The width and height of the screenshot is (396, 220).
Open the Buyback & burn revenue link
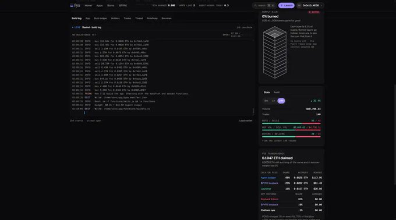tap(269, 199)
